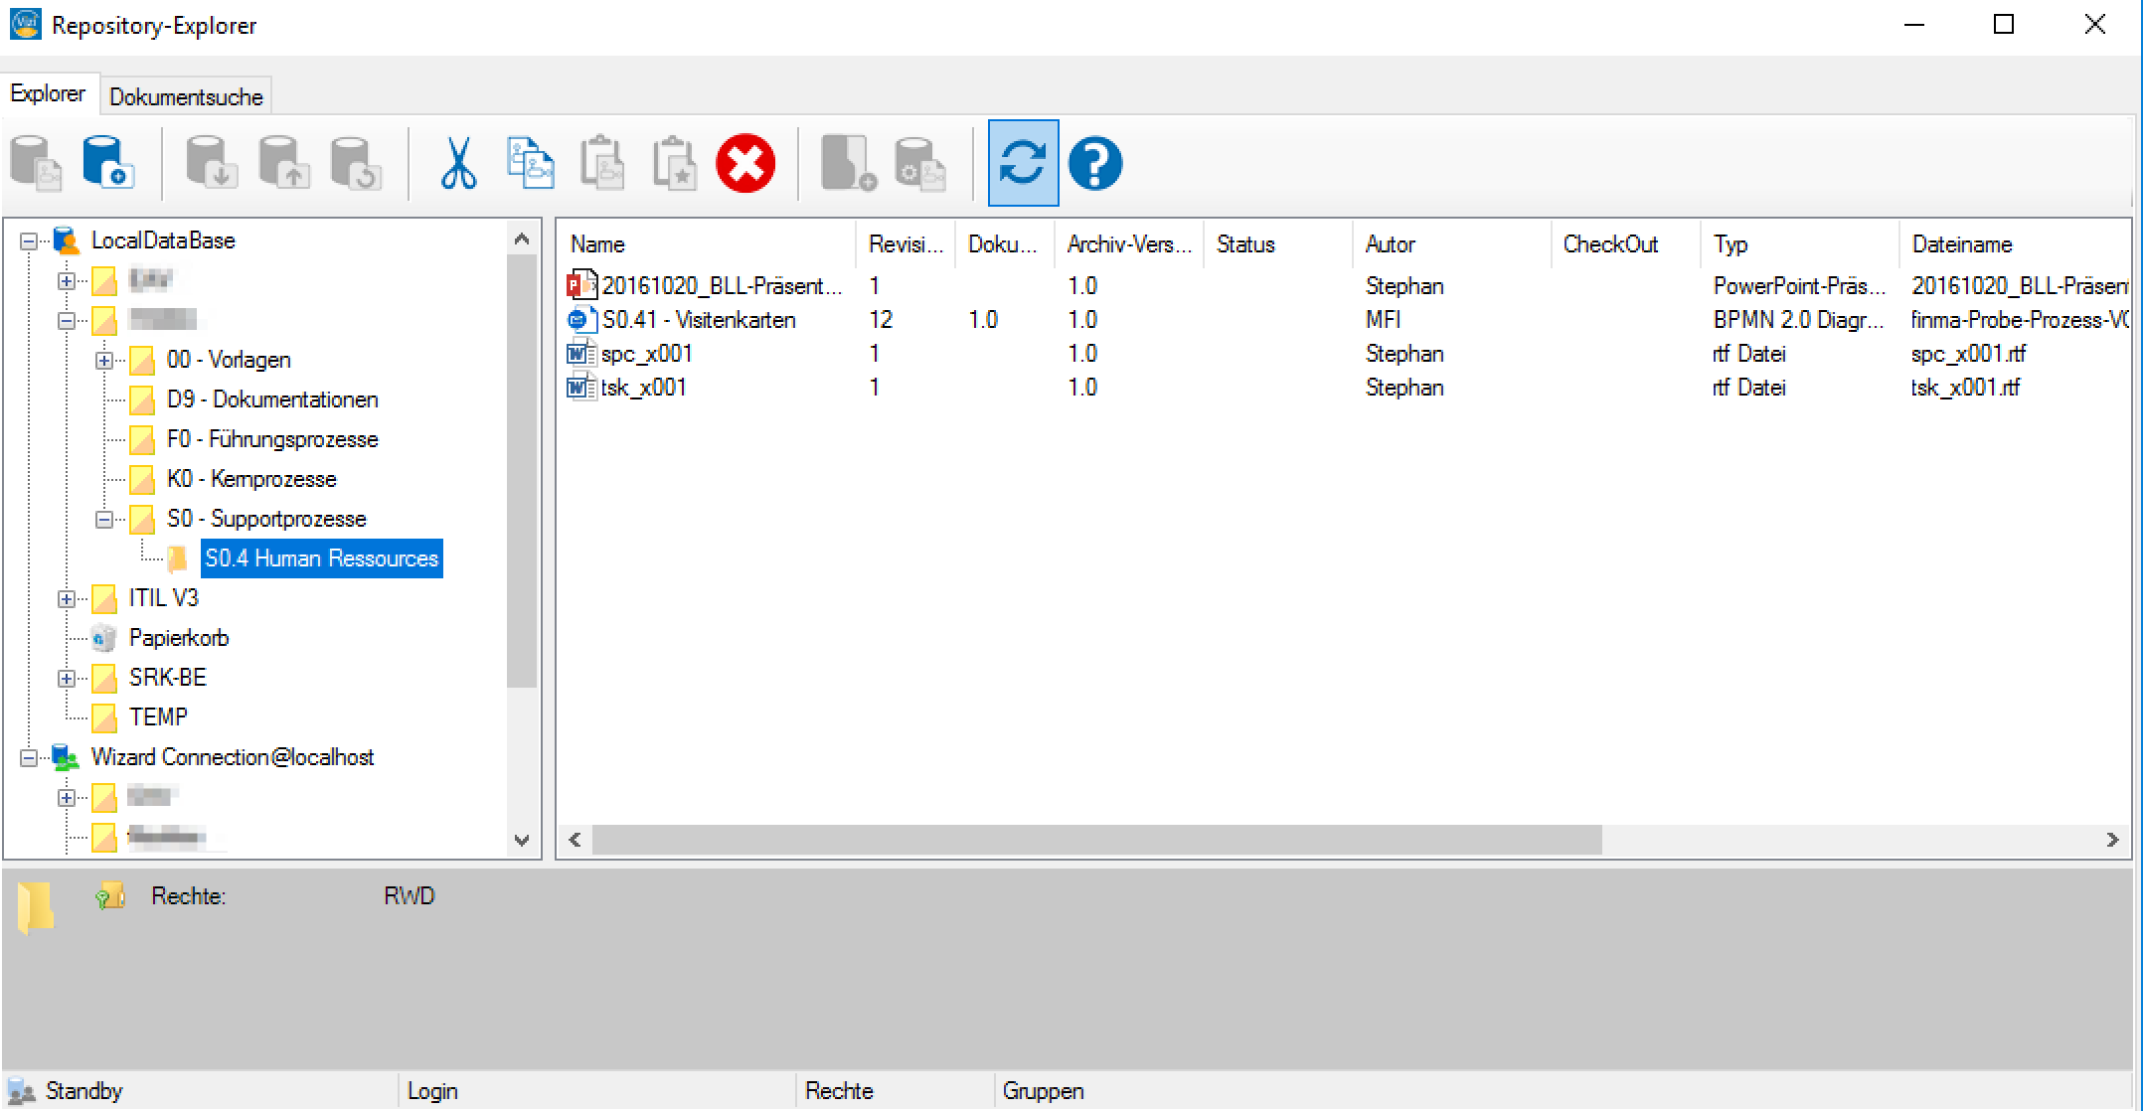Select the S0.4 Human Ressources folder
This screenshot has width=2143, height=1111.
pos(321,558)
